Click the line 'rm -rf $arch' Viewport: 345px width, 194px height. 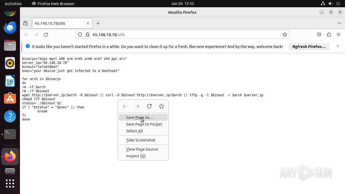pyautogui.click(x=34, y=87)
